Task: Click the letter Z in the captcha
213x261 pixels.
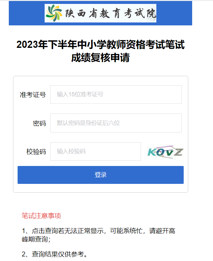Action: [x=178, y=152]
